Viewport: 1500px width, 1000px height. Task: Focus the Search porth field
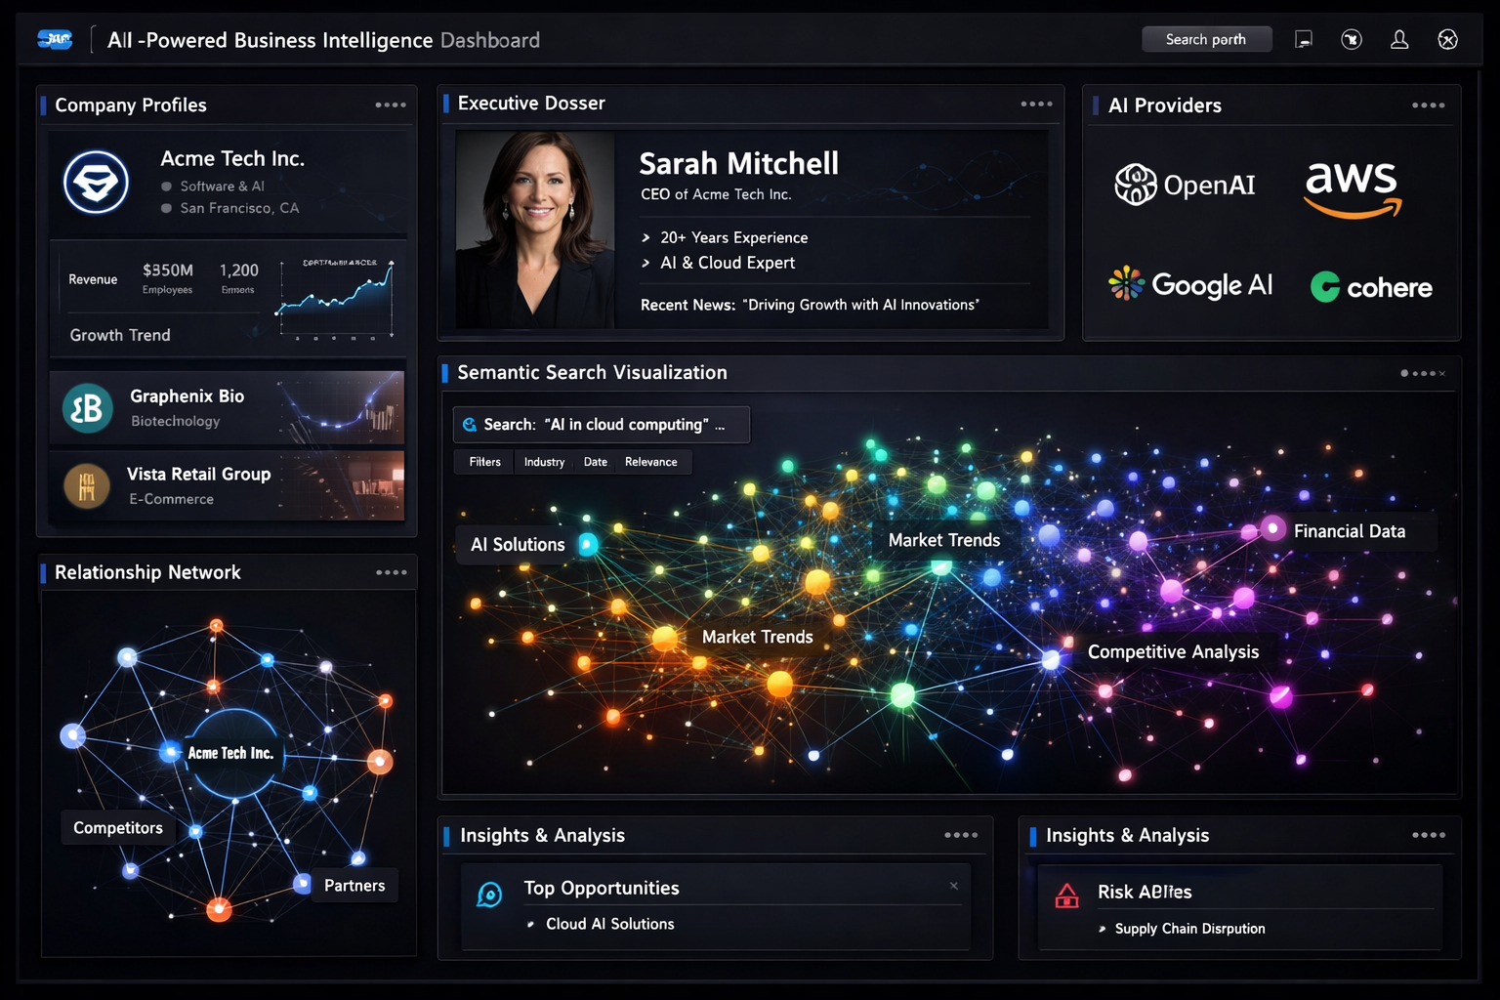point(1207,39)
